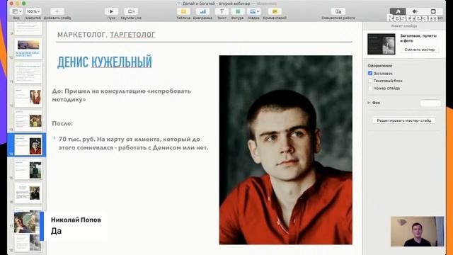Click the '70 тыс. руб.' bullet text
The height and width of the screenshot is (255, 453).
pos(133,143)
